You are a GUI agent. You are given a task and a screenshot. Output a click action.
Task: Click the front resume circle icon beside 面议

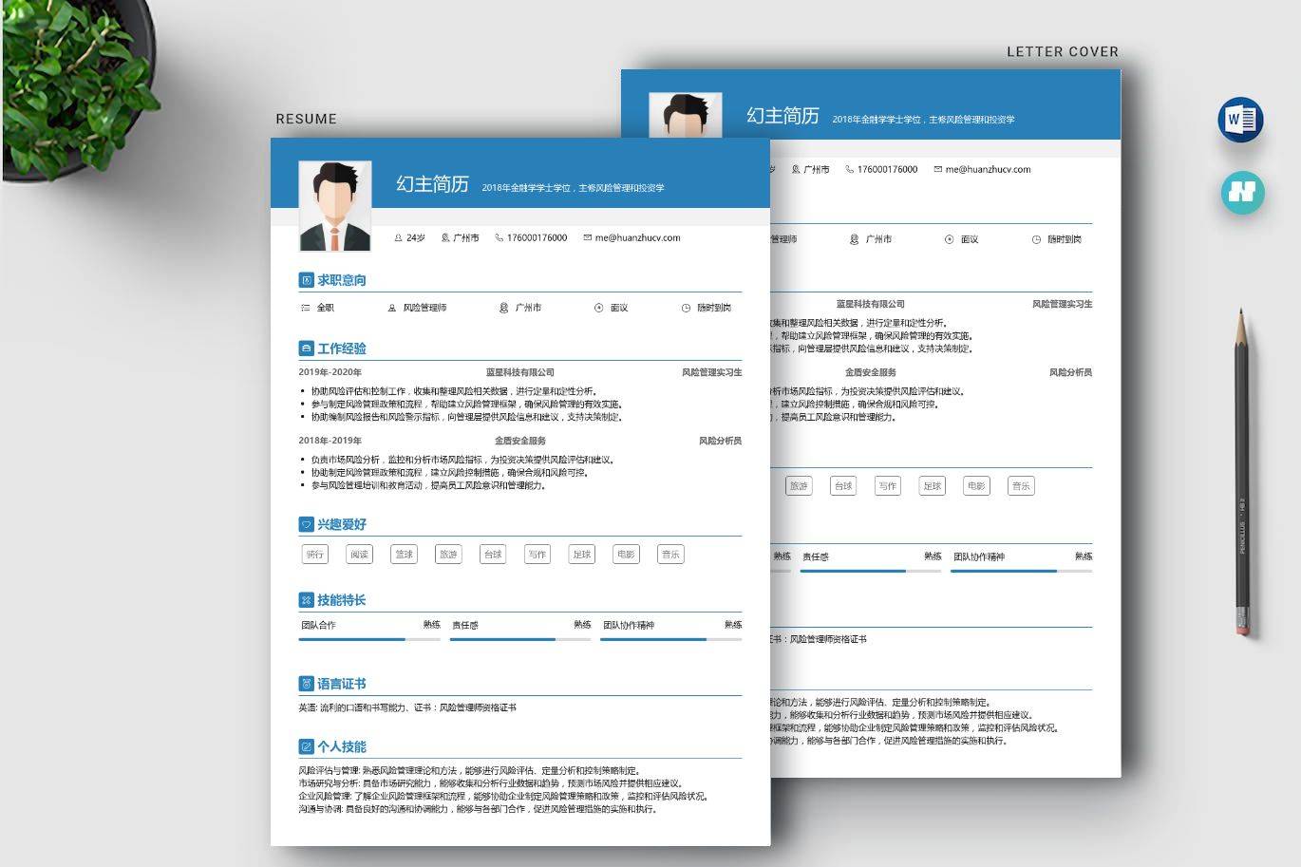tap(598, 308)
